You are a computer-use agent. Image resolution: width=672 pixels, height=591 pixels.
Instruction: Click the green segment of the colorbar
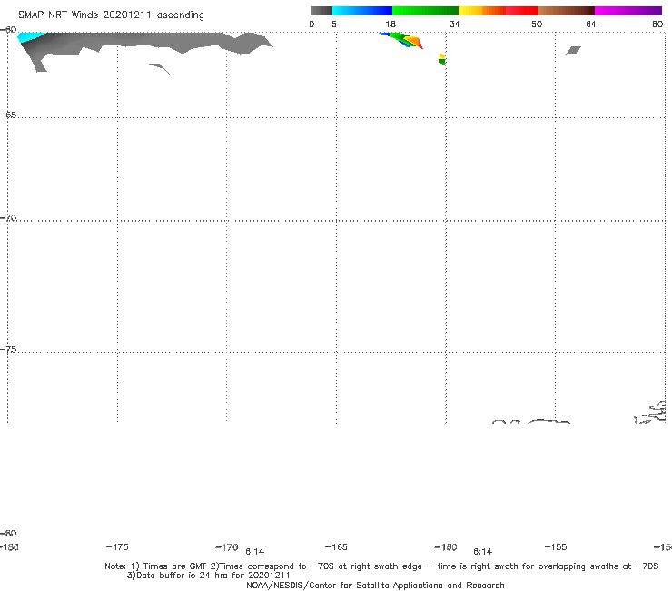pos(425,11)
